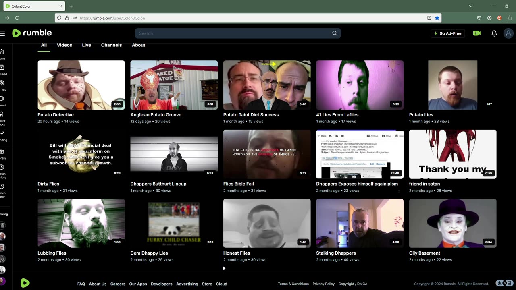Reload the page in browser toolbar
The width and height of the screenshot is (516, 290).
point(17,18)
